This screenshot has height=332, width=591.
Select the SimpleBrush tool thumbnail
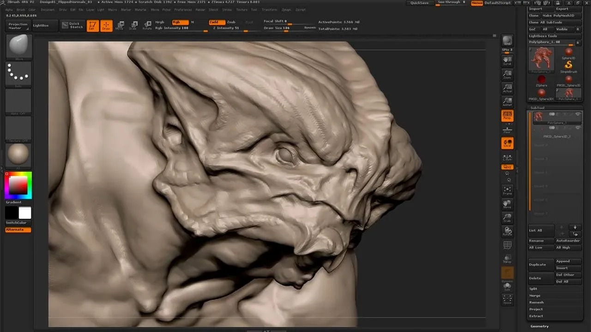click(568, 65)
